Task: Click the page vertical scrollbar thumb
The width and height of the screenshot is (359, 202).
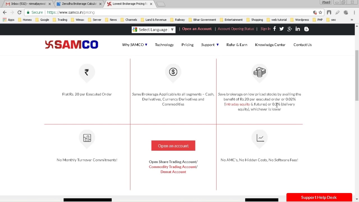Action: pyautogui.click(x=357, y=75)
